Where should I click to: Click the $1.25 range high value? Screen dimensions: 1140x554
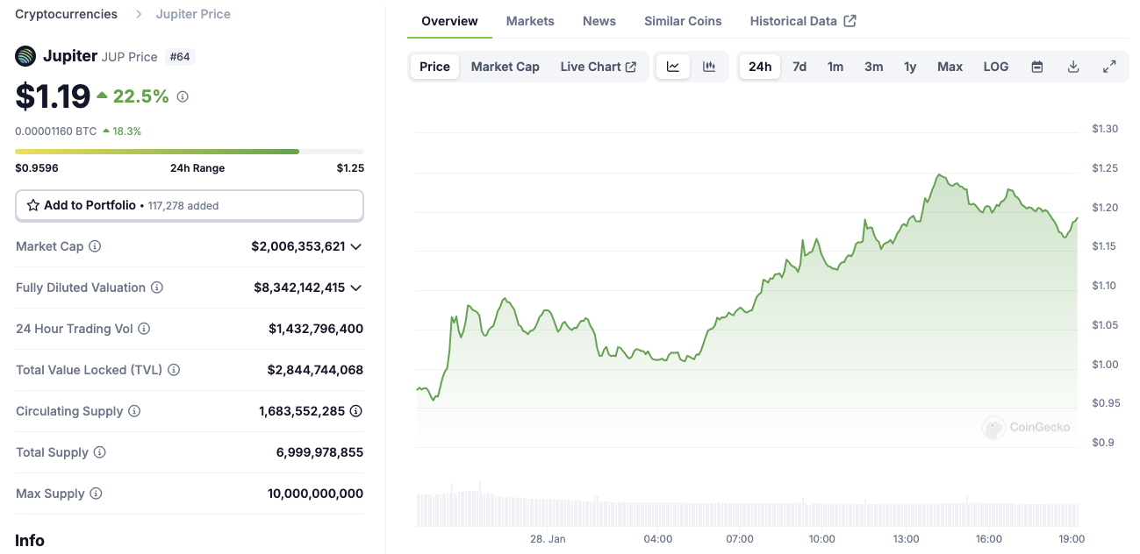[350, 168]
